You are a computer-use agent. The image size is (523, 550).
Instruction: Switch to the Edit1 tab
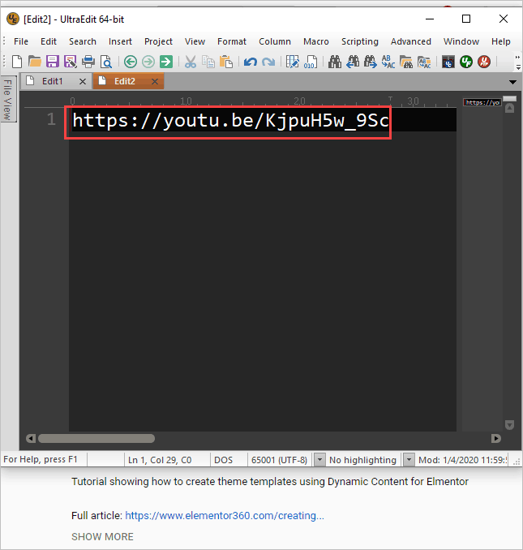[x=52, y=81]
